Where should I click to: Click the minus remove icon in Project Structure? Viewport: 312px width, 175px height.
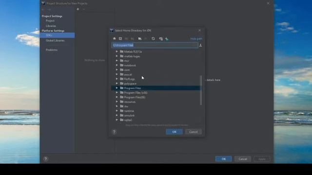tap(84, 9)
